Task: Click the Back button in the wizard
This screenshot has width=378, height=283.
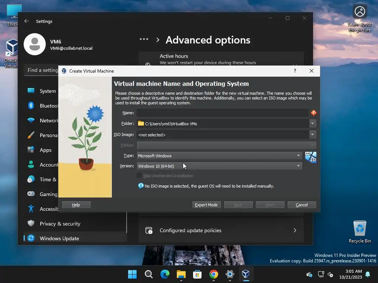Action: [x=238, y=205]
